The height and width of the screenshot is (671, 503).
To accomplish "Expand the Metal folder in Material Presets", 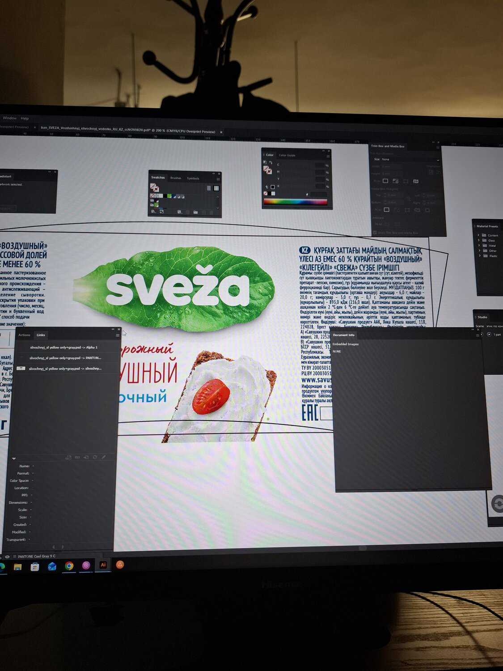I will pos(479,246).
